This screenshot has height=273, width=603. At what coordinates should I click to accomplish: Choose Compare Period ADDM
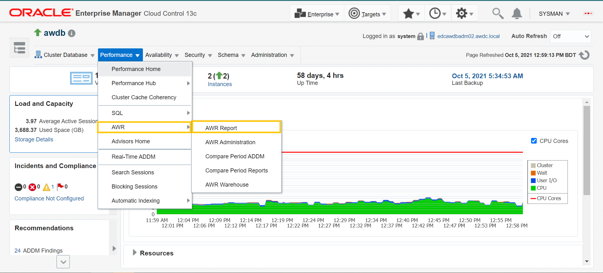(236, 156)
